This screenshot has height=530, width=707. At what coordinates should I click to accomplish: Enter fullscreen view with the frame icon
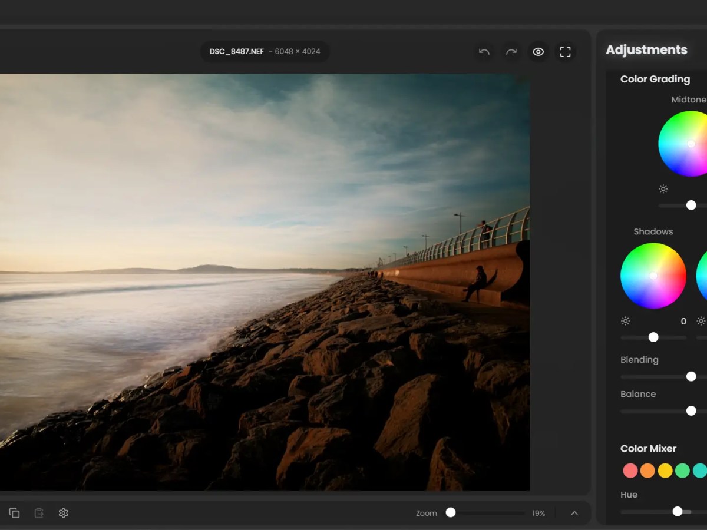[565, 52]
